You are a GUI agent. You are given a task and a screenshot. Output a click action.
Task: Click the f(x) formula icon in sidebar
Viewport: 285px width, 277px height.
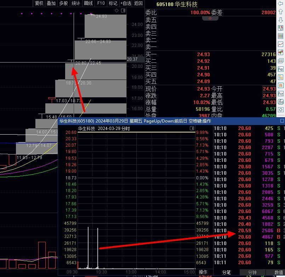[x=281, y=102]
